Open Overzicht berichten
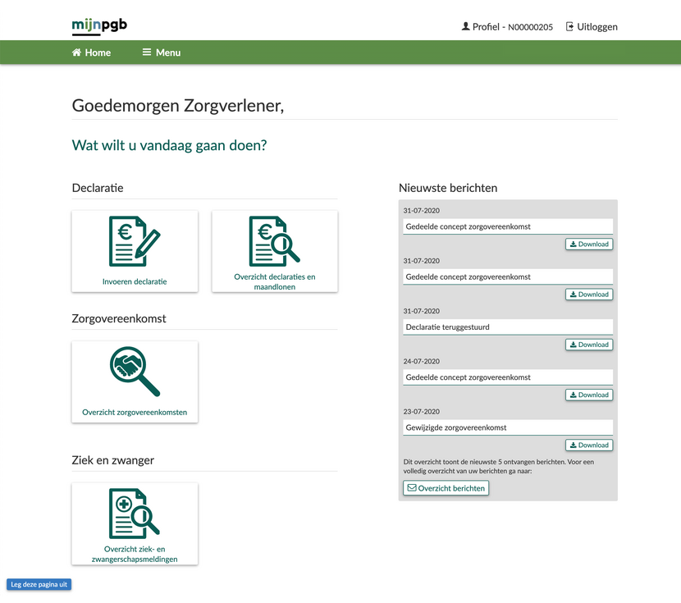This screenshot has width=681, height=603. (x=446, y=487)
